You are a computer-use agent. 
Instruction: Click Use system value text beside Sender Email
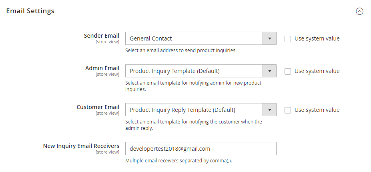tap(317, 39)
